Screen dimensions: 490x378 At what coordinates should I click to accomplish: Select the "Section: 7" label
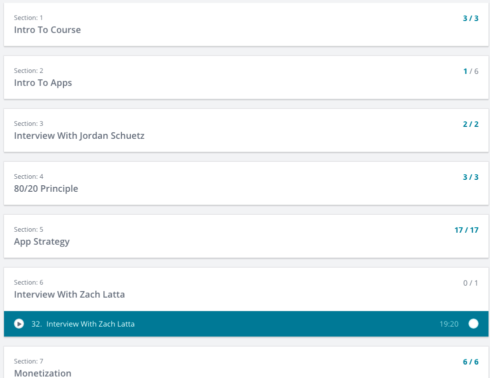(x=28, y=362)
